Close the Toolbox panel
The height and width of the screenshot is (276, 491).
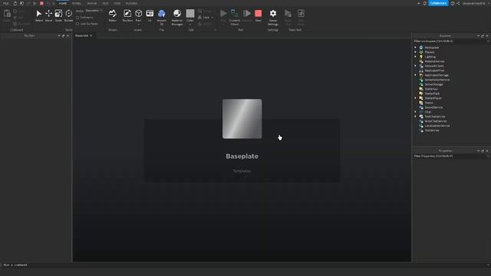click(x=68, y=36)
